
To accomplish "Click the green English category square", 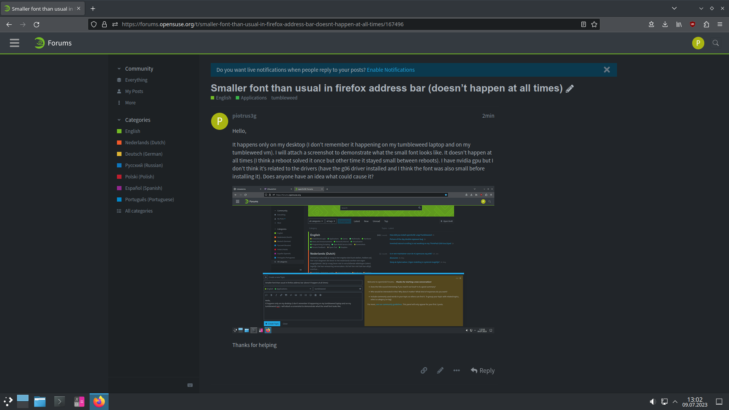I will tap(119, 131).
